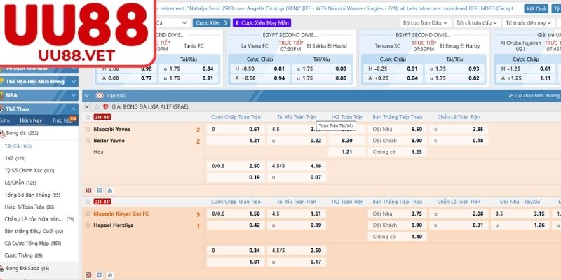The height and width of the screenshot is (280, 561).
Task: Star the Liga Alef Israel league
Action: pyautogui.click(x=97, y=106)
